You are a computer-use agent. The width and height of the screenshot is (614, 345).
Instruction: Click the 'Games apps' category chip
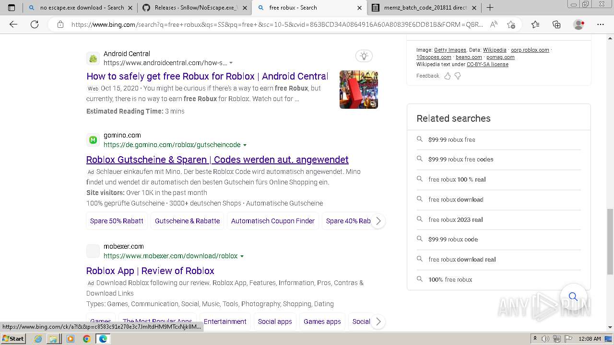(322, 322)
